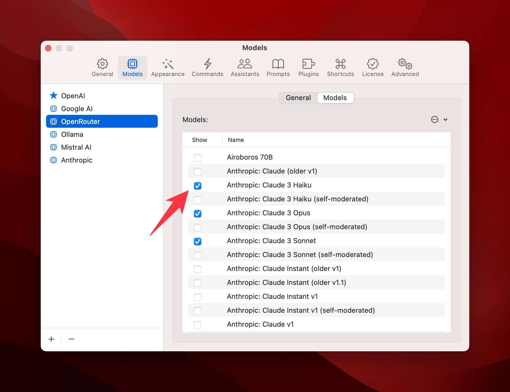Select the Mistral AI provider label
The image size is (510, 392).
76,147
